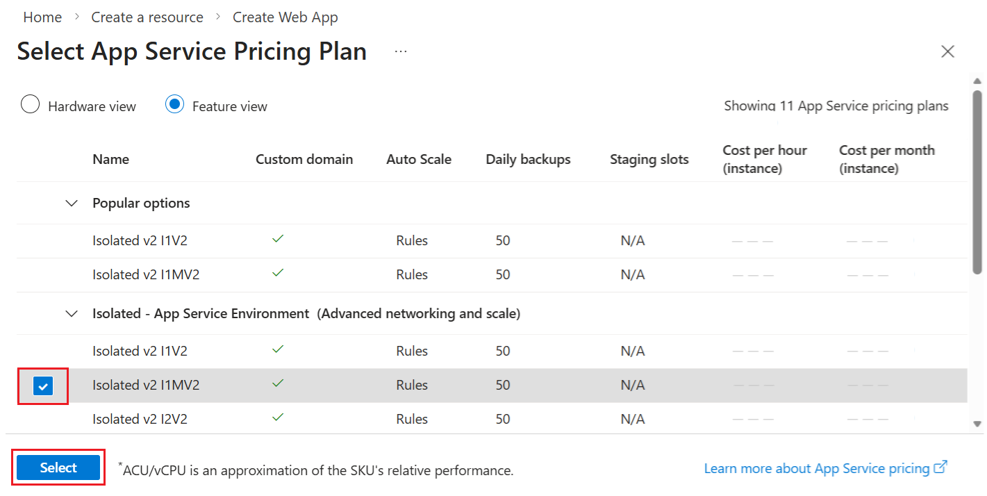The width and height of the screenshot is (987, 496).
Task: Sort by the Name column header
Action: coord(110,158)
